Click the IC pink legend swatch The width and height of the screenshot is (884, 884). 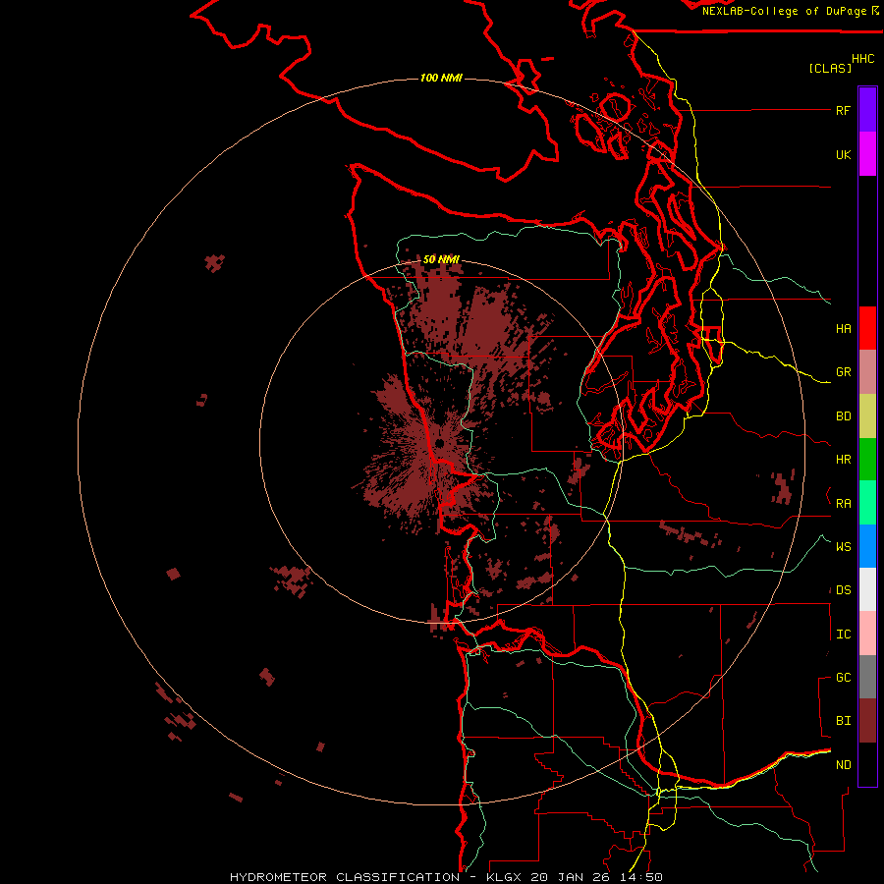867,634
